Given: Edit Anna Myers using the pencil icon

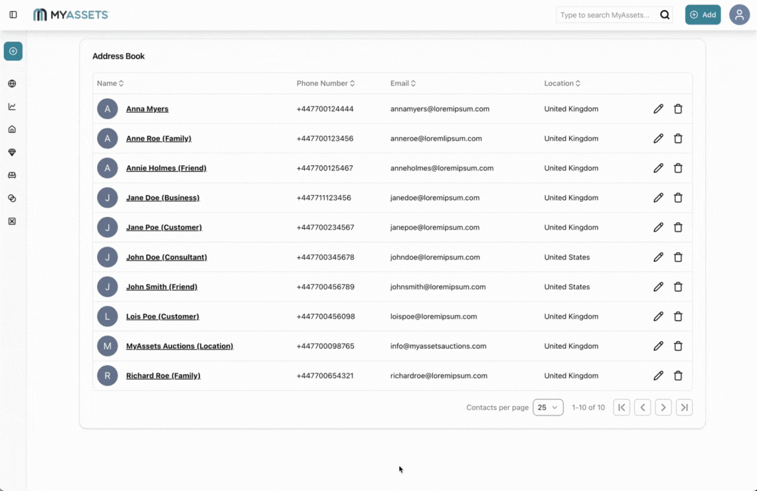Looking at the screenshot, I should (x=658, y=109).
